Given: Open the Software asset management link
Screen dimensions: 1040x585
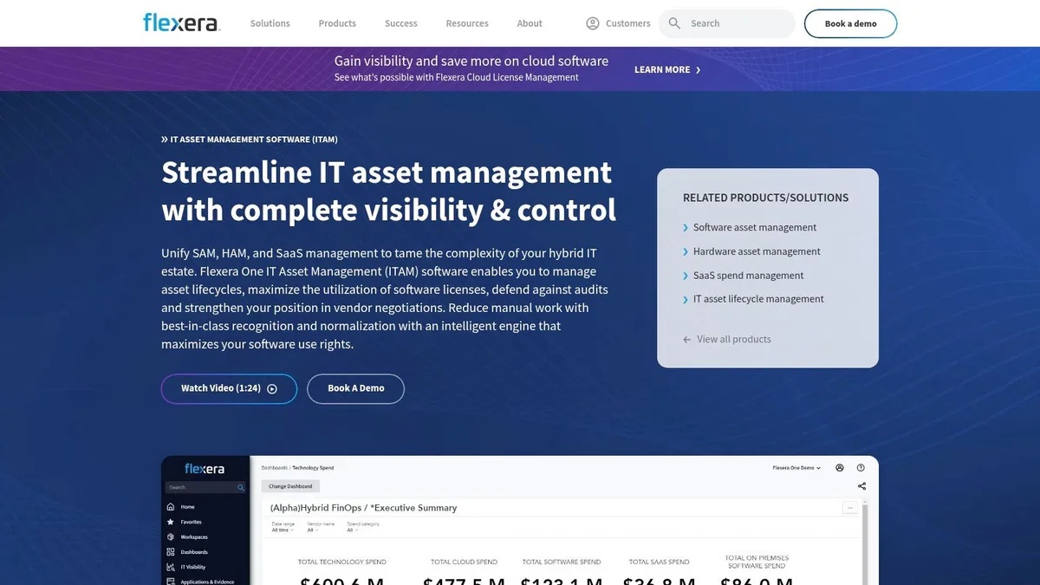Looking at the screenshot, I should [x=755, y=228].
